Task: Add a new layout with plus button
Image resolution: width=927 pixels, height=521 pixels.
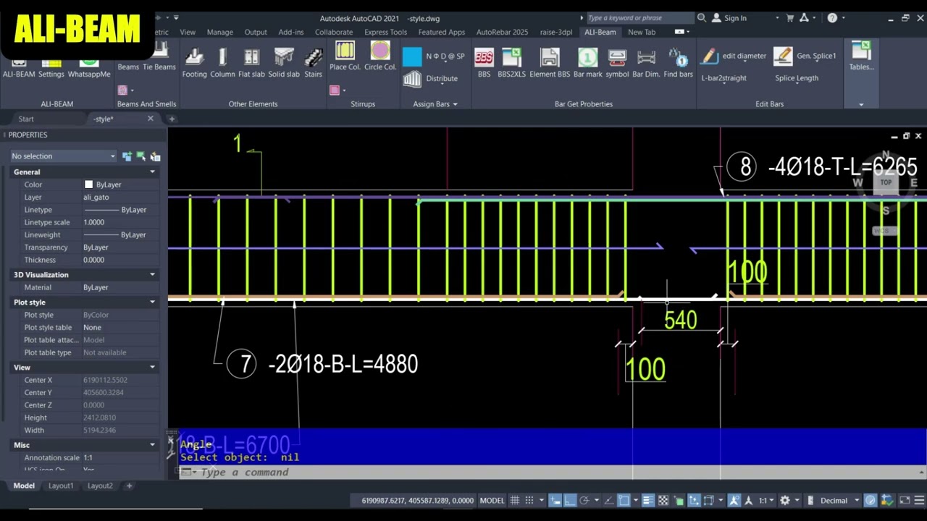Action: point(129,486)
